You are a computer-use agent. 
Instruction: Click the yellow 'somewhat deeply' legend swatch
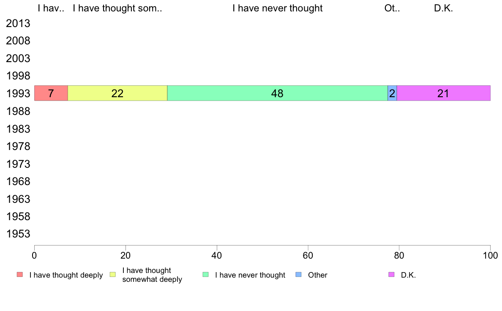coord(113,275)
